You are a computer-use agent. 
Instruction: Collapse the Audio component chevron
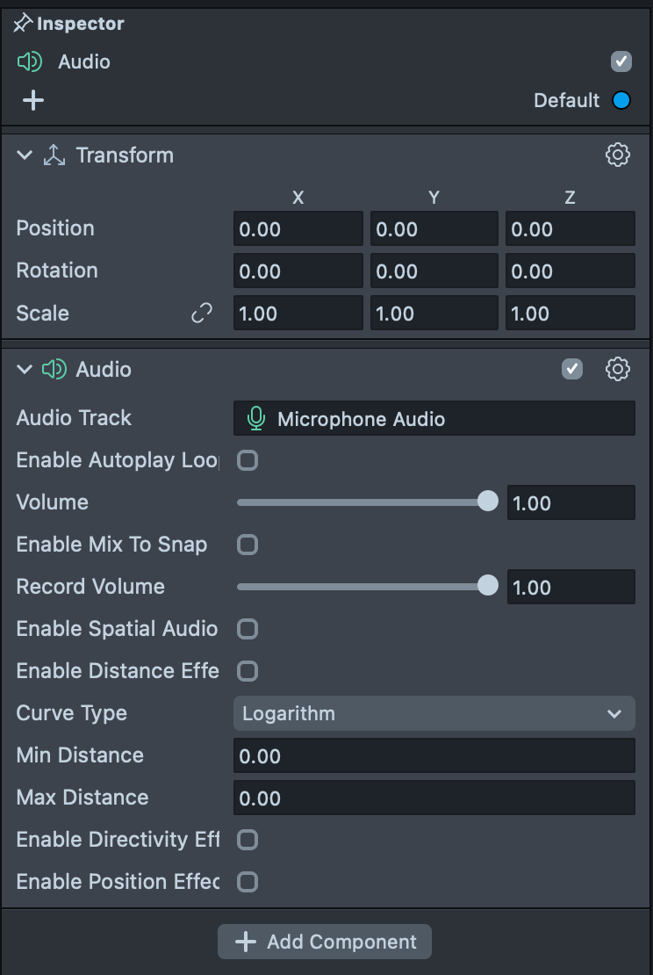pyautogui.click(x=25, y=370)
